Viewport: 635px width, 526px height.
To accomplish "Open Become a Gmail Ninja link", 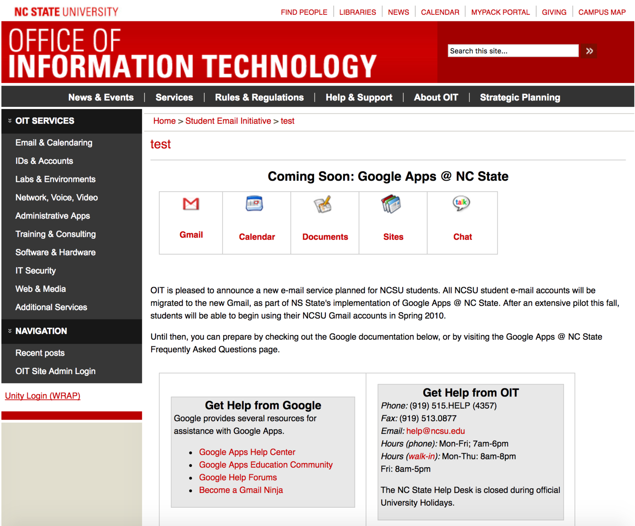I will (241, 490).
